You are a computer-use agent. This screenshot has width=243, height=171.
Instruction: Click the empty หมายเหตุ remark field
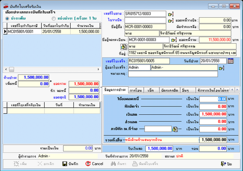173,74
